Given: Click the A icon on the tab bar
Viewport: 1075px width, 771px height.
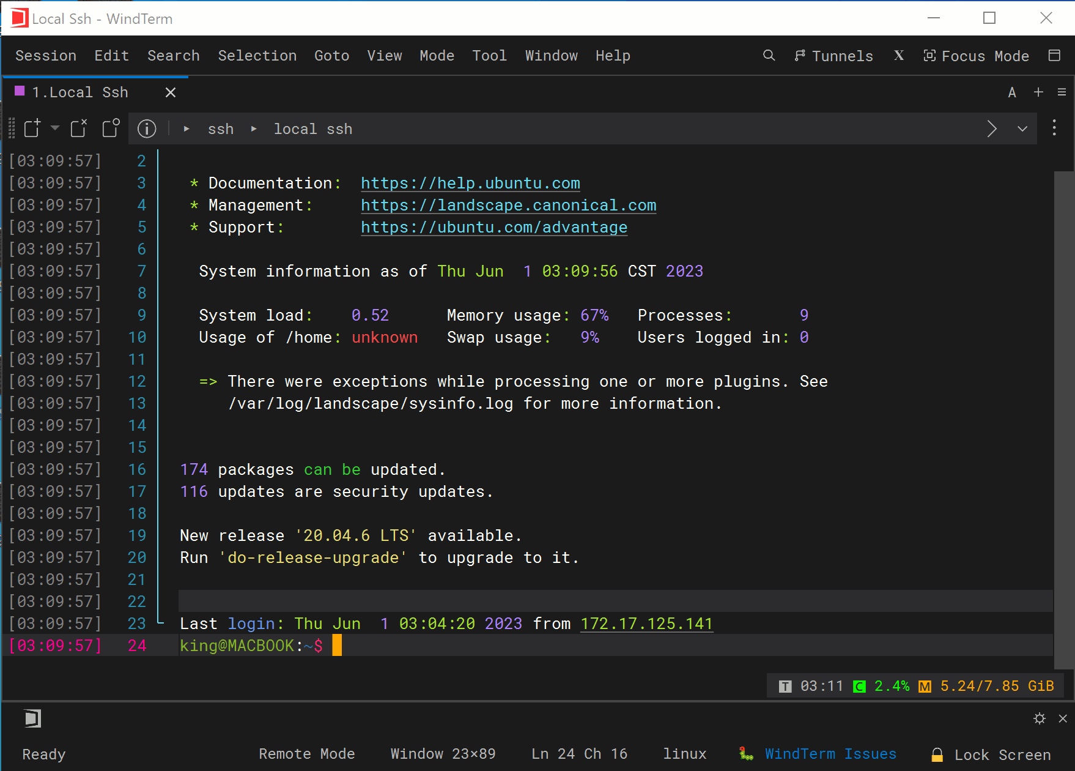Looking at the screenshot, I should 1012,92.
